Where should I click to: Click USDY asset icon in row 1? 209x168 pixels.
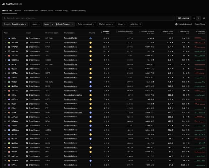click(x=9, y=38)
